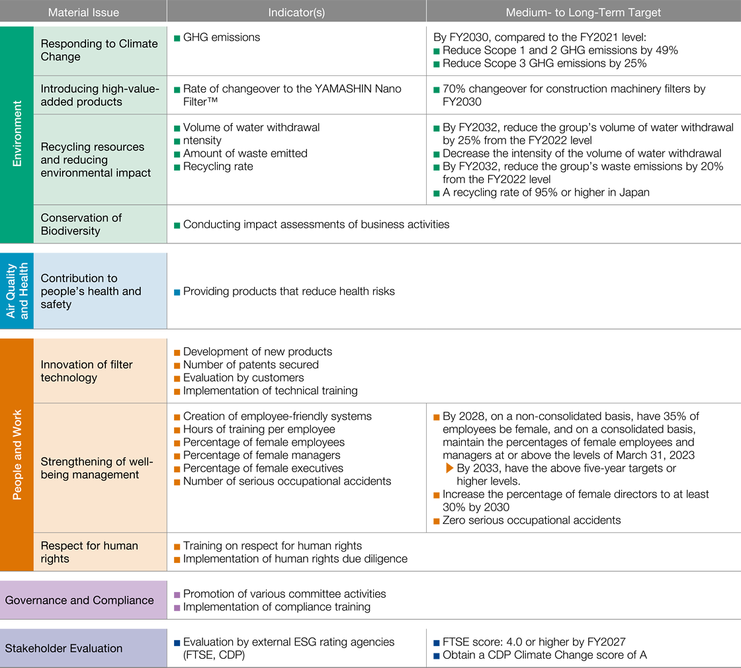Select the Indicator(s) column header
Image resolution: width=741 pixels, height=668 pixels.
pyautogui.click(x=296, y=12)
